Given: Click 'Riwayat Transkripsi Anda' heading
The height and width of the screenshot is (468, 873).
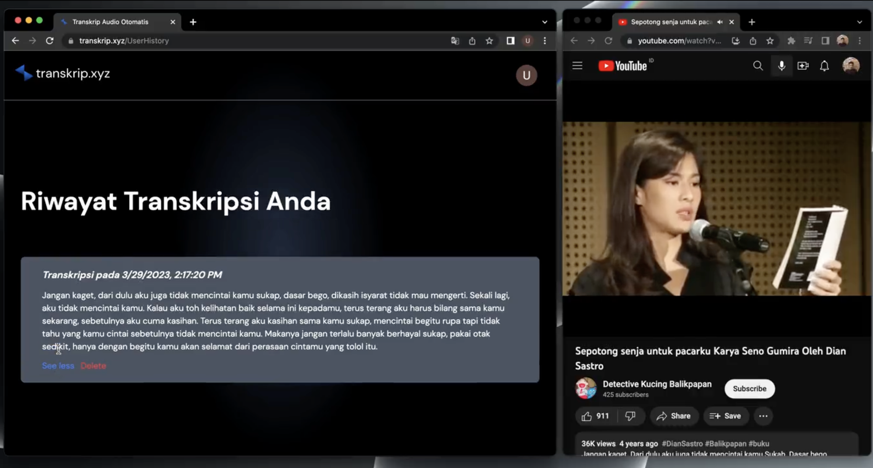Looking at the screenshot, I should [x=176, y=201].
